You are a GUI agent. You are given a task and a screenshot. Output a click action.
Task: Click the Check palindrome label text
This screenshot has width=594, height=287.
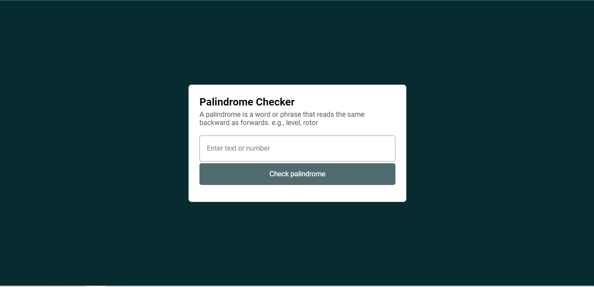click(x=297, y=174)
